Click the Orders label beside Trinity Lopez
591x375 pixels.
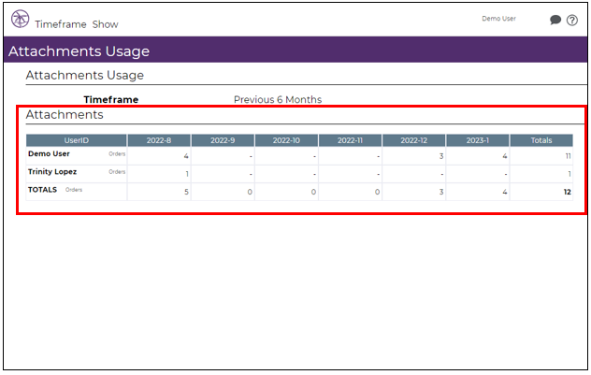[117, 171]
